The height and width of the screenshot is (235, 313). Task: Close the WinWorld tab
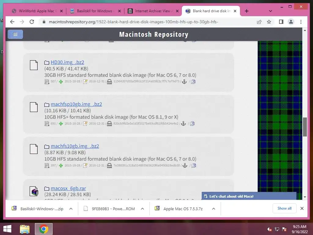(61, 11)
